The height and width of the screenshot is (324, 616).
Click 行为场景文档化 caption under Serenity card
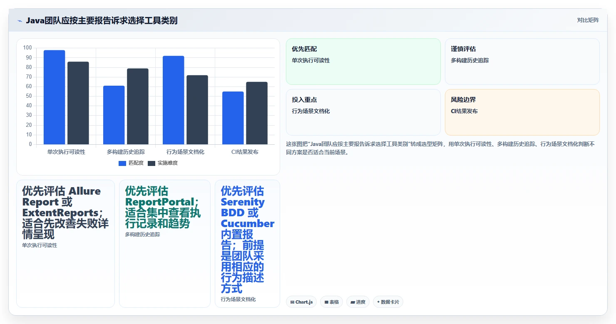tap(238, 299)
